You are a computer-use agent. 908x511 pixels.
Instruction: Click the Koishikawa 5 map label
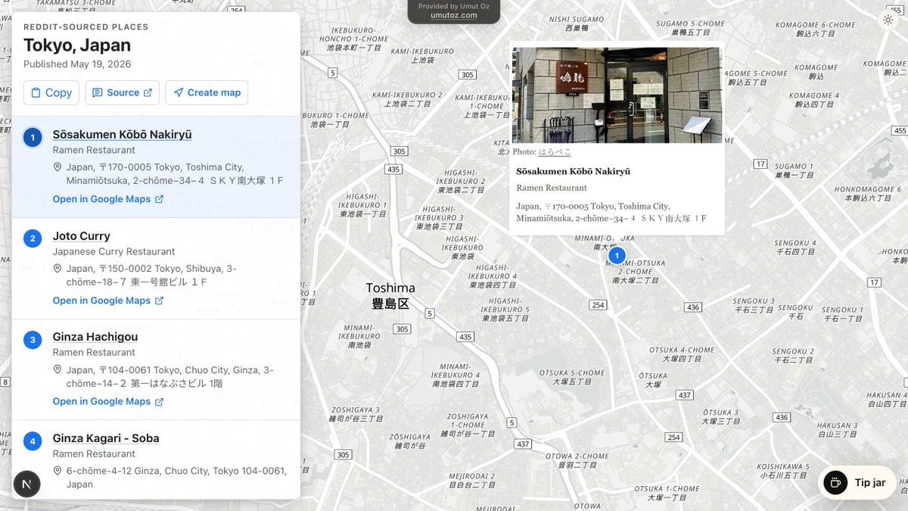tap(784, 471)
